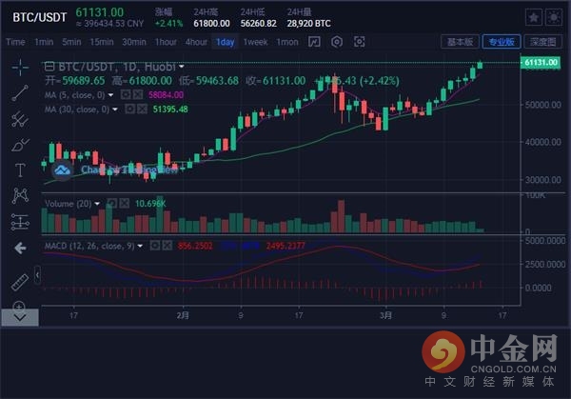Image resolution: width=571 pixels, height=399 pixels.
Task: Expand the drawing toolbar bottom chevron
Action: 20,317
